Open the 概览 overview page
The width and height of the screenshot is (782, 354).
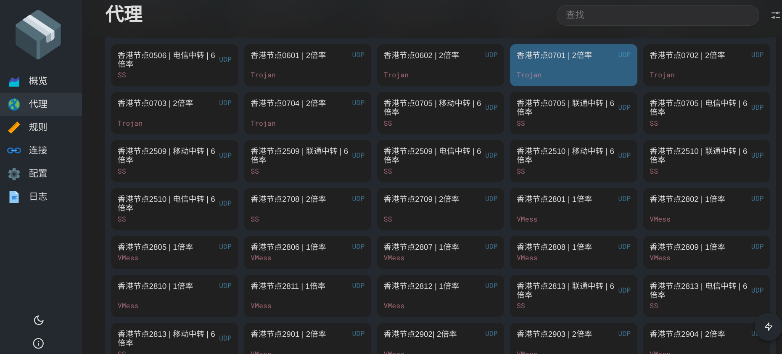coord(38,81)
